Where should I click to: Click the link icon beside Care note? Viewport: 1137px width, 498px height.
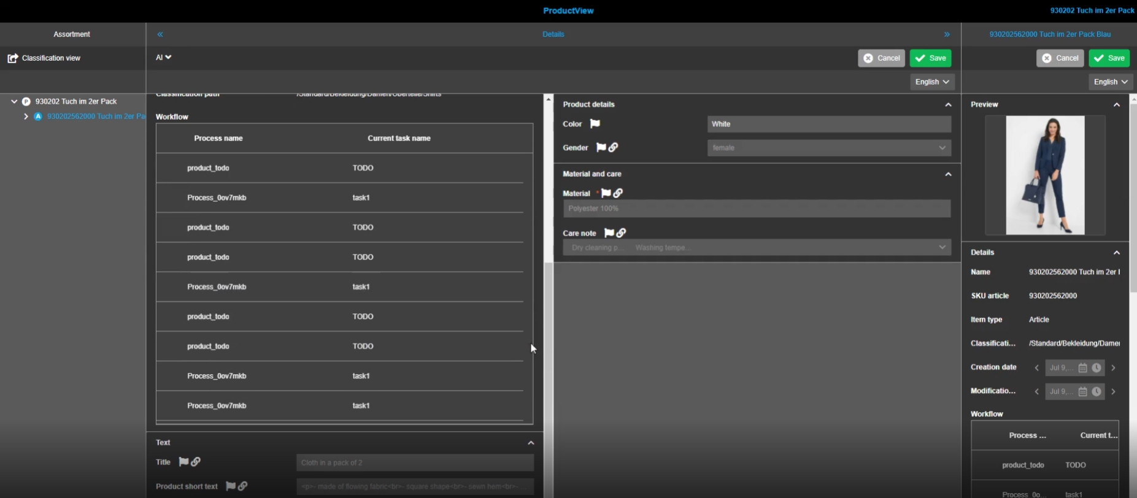coord(621,233)
